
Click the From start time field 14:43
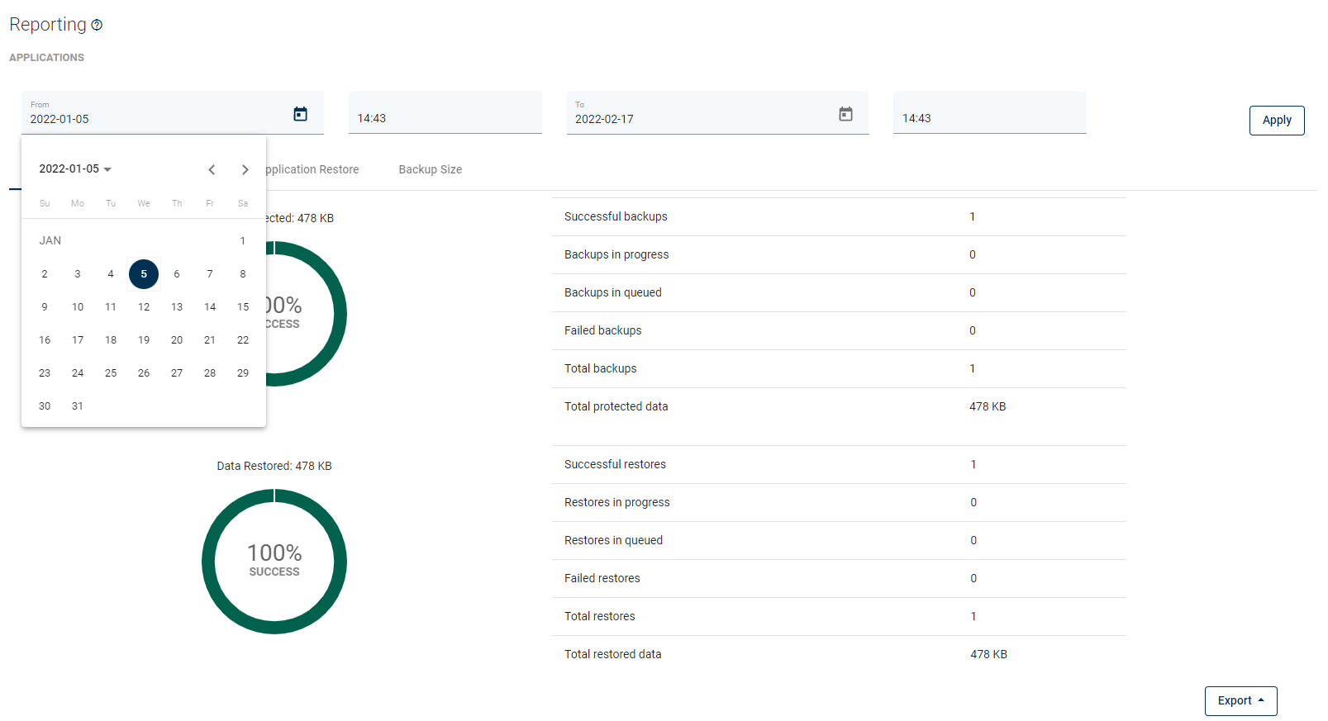[445, 118]
